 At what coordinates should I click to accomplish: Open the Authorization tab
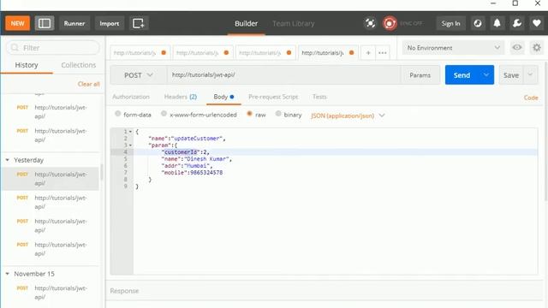point(131,97)
